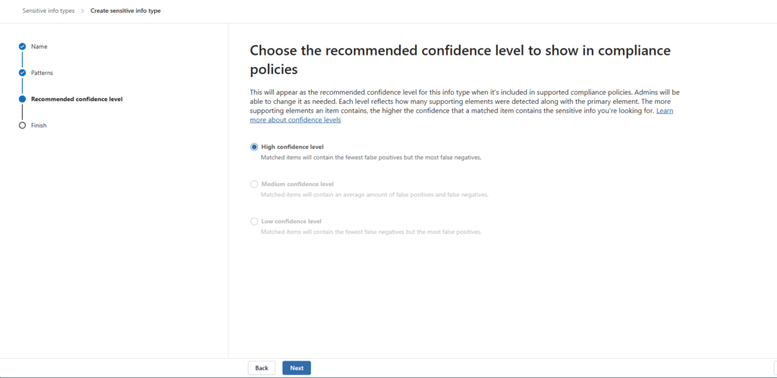Viewport: 777px width, 378px height.
Task: Click the "Low confidence level" label text
Action: (x=291, y=221)
